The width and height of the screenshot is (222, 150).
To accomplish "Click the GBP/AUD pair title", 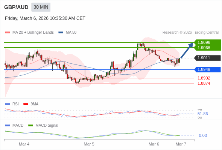I will [16, 7].
